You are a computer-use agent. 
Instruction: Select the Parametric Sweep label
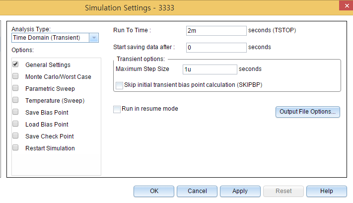pyautogui.click(x=50, y=89)
